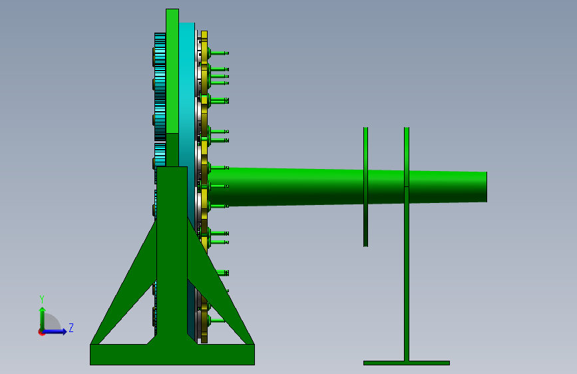Select the tall T-stand vertical post
The width and height of the screenshot is (577, 374).
[x=407, y=244]
